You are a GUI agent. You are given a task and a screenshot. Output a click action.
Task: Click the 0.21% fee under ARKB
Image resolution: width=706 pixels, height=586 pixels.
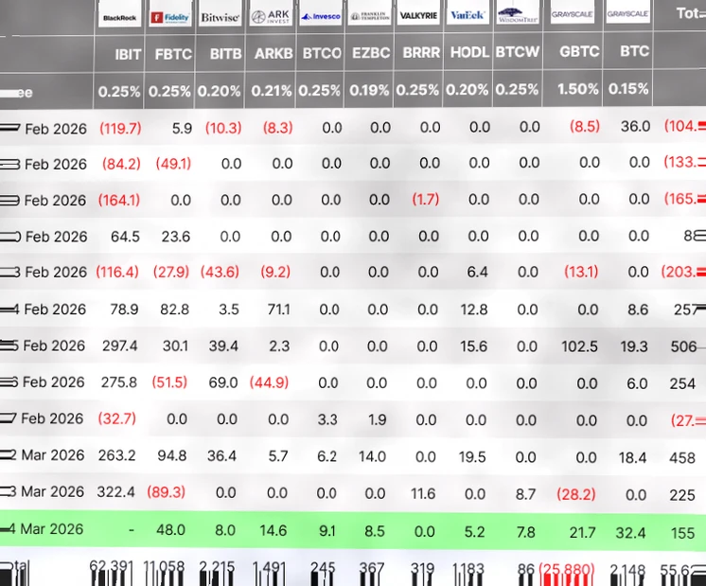click(271, 91)
